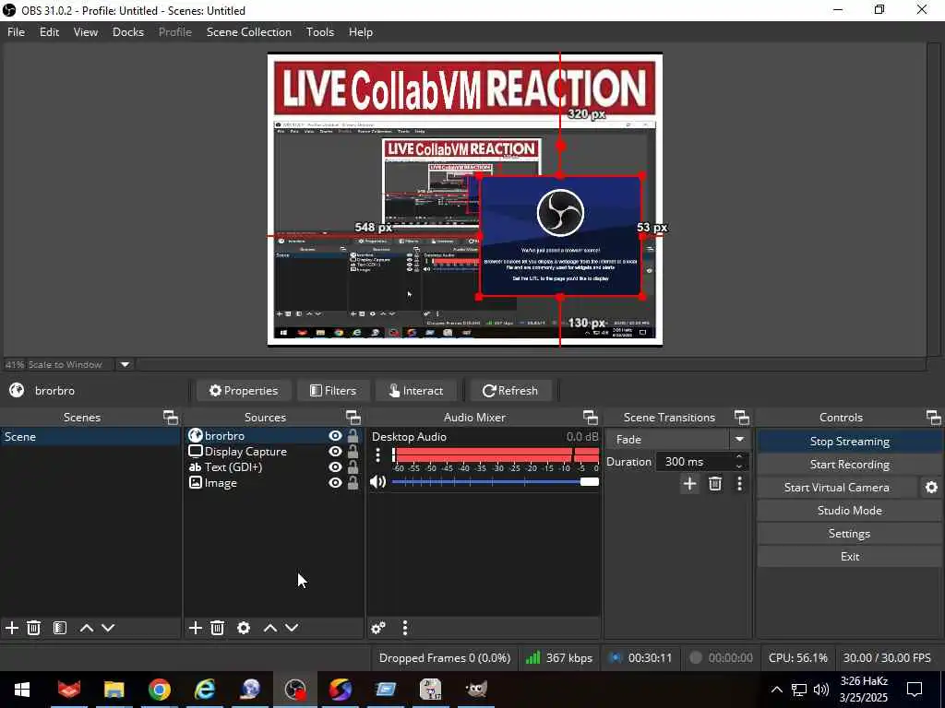Screen dimensions: 945x708
Task: Click Interact button for browser source
Action: [416, 391]
